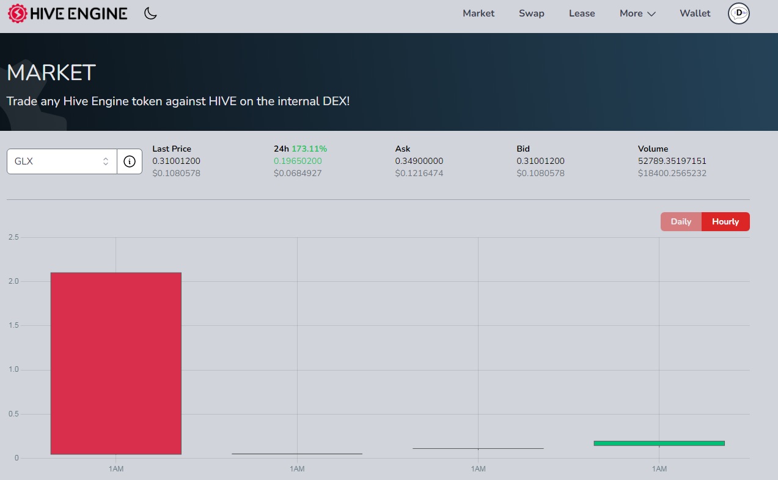778x480 pixels.
Task: Click the Hive Engine logo
Action: point(67,13)
